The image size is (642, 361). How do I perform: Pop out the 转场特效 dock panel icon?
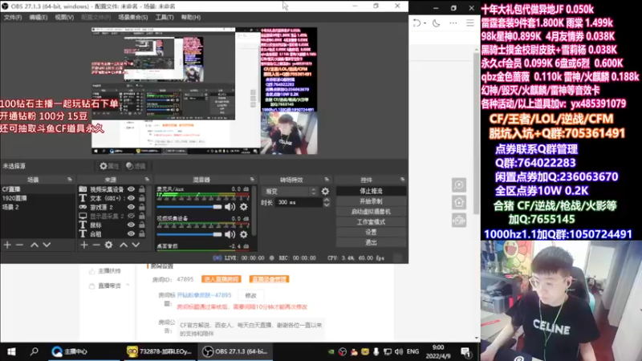pyautogui.click(x=327, y=180)
